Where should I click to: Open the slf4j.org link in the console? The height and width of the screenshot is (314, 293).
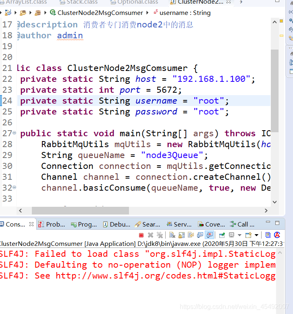point(165,276)
